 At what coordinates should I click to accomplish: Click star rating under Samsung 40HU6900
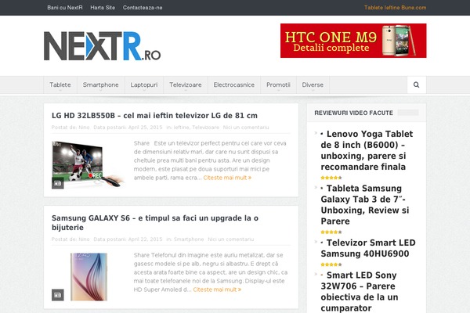pos(331,264)
